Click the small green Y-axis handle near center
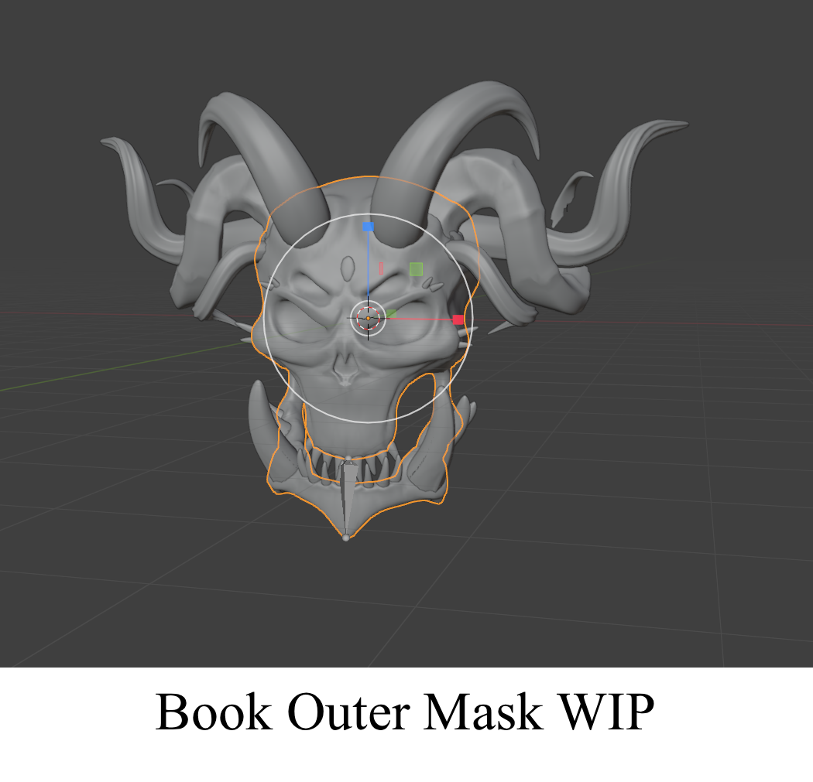The width and height of the screenshot is (813, 782). click(x=392, y=313)
